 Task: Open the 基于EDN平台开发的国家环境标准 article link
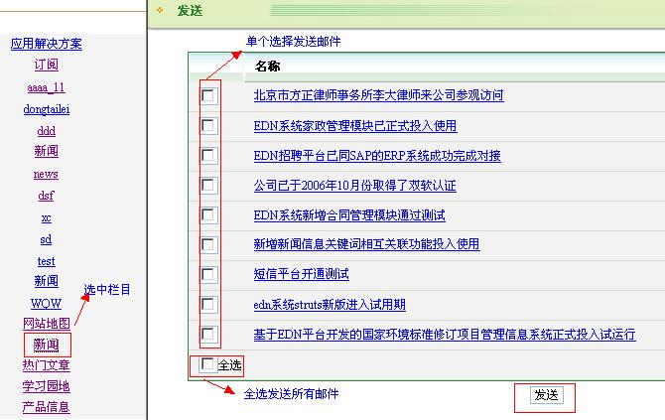pos(444,335)
